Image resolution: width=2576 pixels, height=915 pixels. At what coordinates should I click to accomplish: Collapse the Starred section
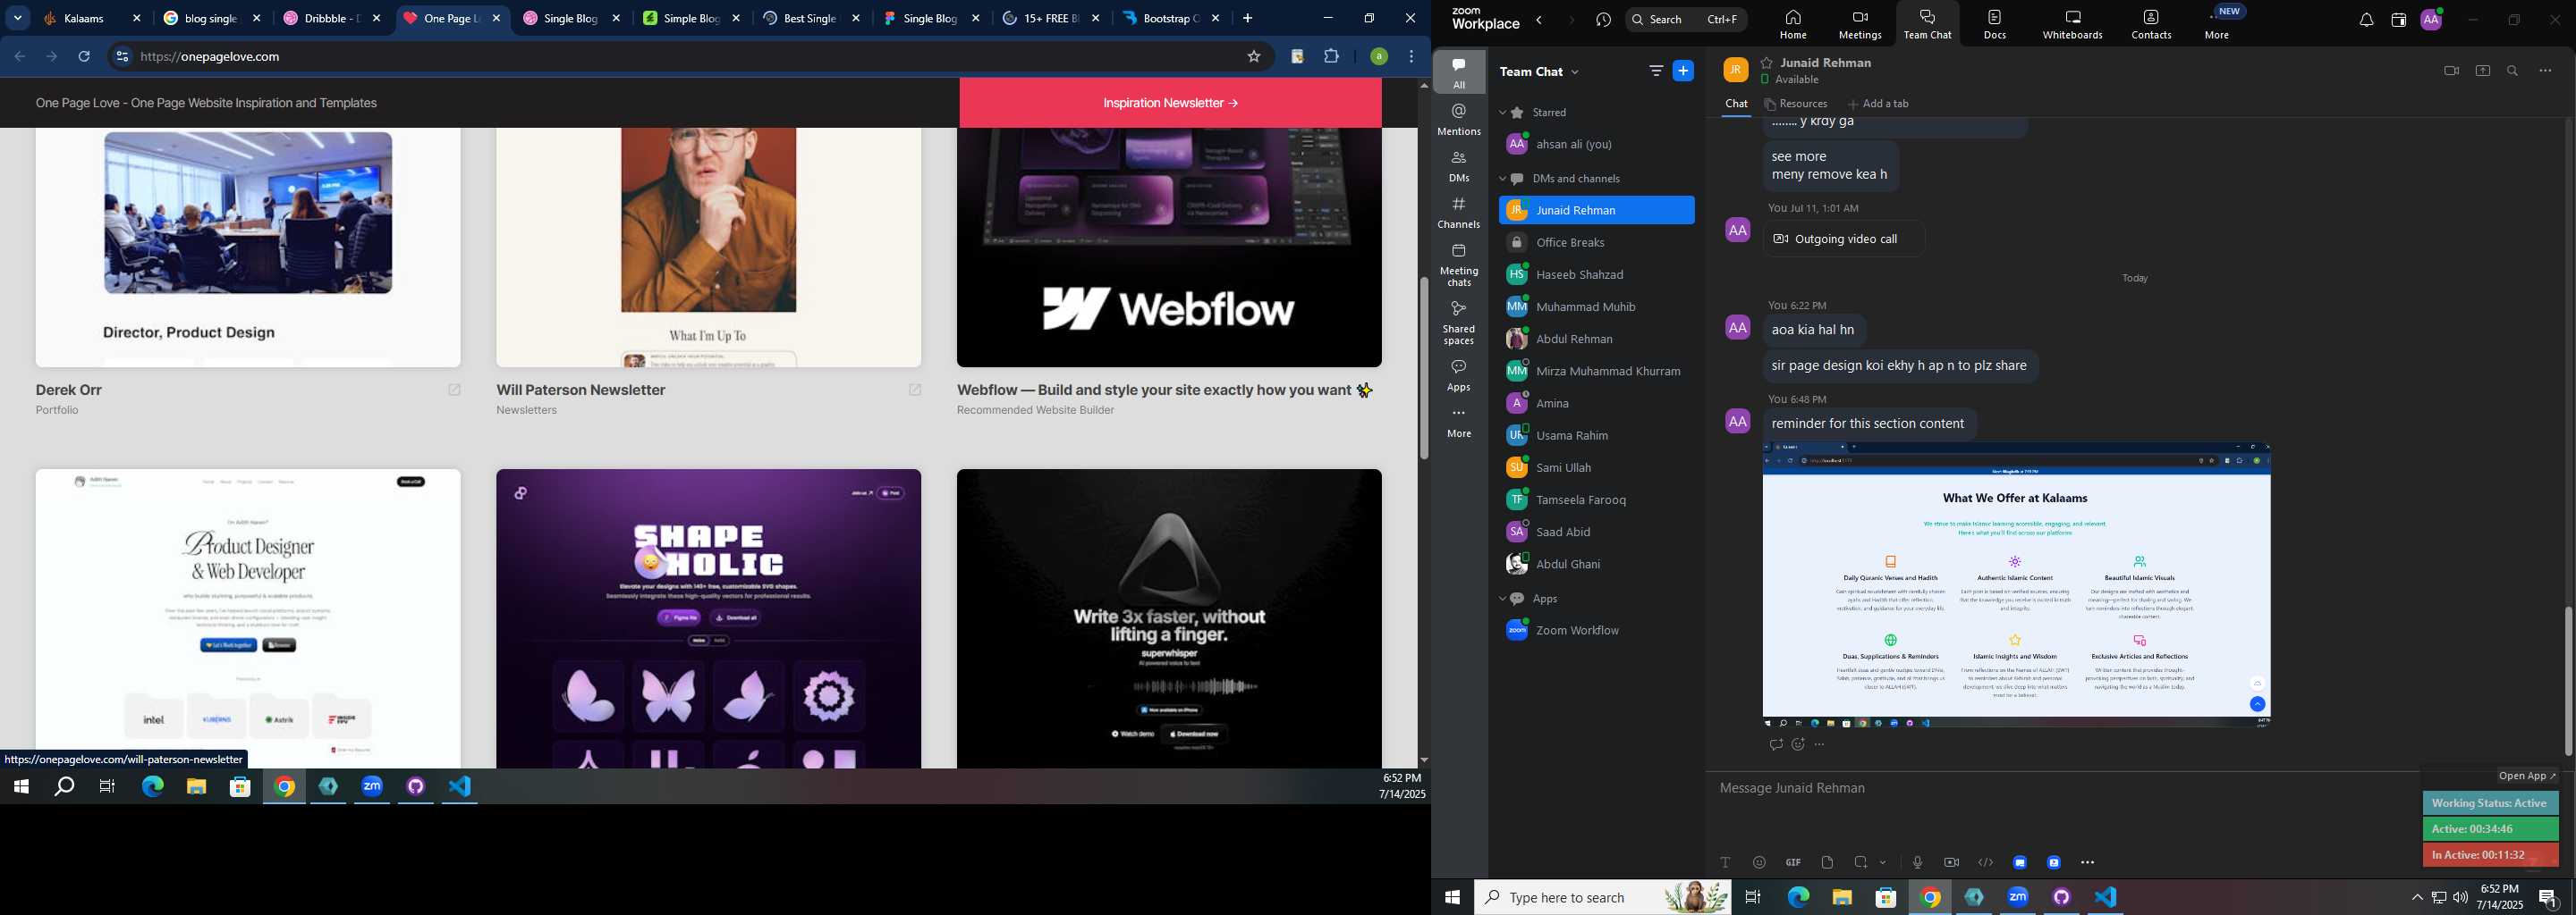[x=1502, y=113]
